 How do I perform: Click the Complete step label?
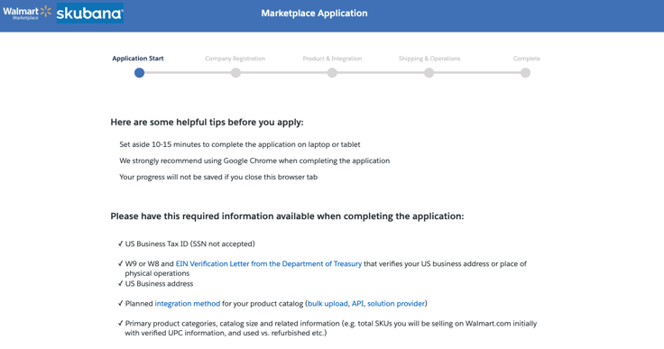coord(526,59)
